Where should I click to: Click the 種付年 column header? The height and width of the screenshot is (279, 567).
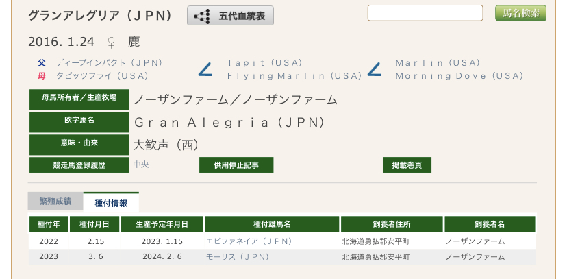coord(49,224)
